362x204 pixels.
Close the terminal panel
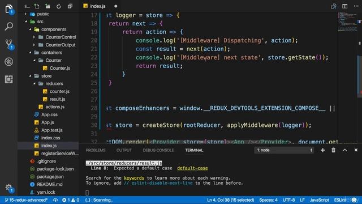pos(356,150)
